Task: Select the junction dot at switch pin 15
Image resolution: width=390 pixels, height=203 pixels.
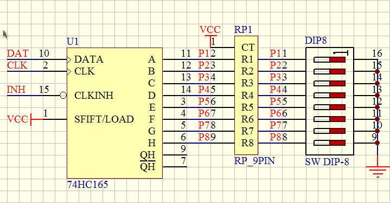Action: (378, 72)
